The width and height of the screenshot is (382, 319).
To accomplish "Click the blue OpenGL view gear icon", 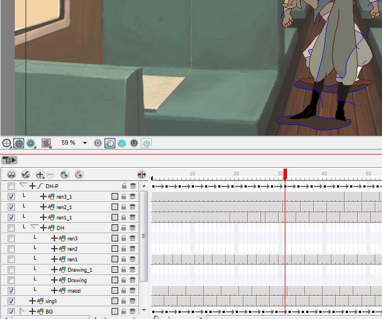I will click(x=31, y=143).
